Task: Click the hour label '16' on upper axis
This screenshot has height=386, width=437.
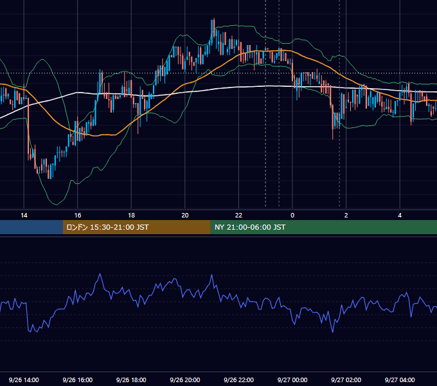Action: tap(78, 216)
